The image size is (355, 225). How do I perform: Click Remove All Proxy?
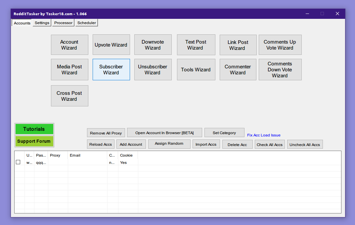pos(106,133)
